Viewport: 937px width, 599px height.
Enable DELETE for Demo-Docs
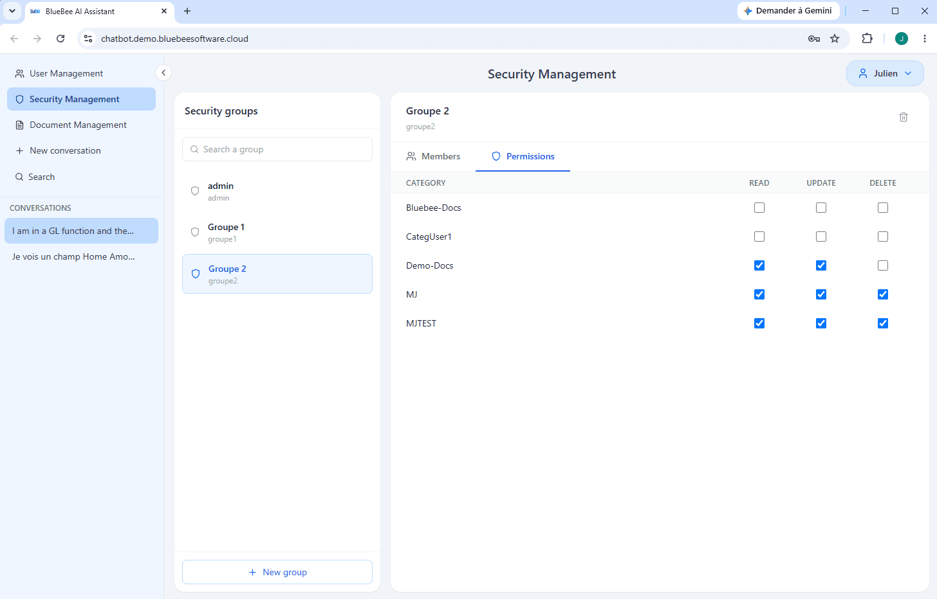883,265
